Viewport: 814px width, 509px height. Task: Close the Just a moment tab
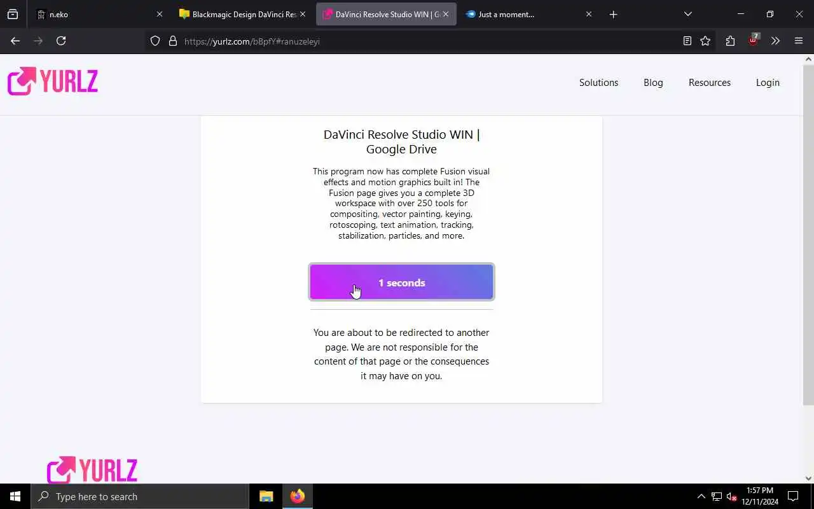point(588,14)
